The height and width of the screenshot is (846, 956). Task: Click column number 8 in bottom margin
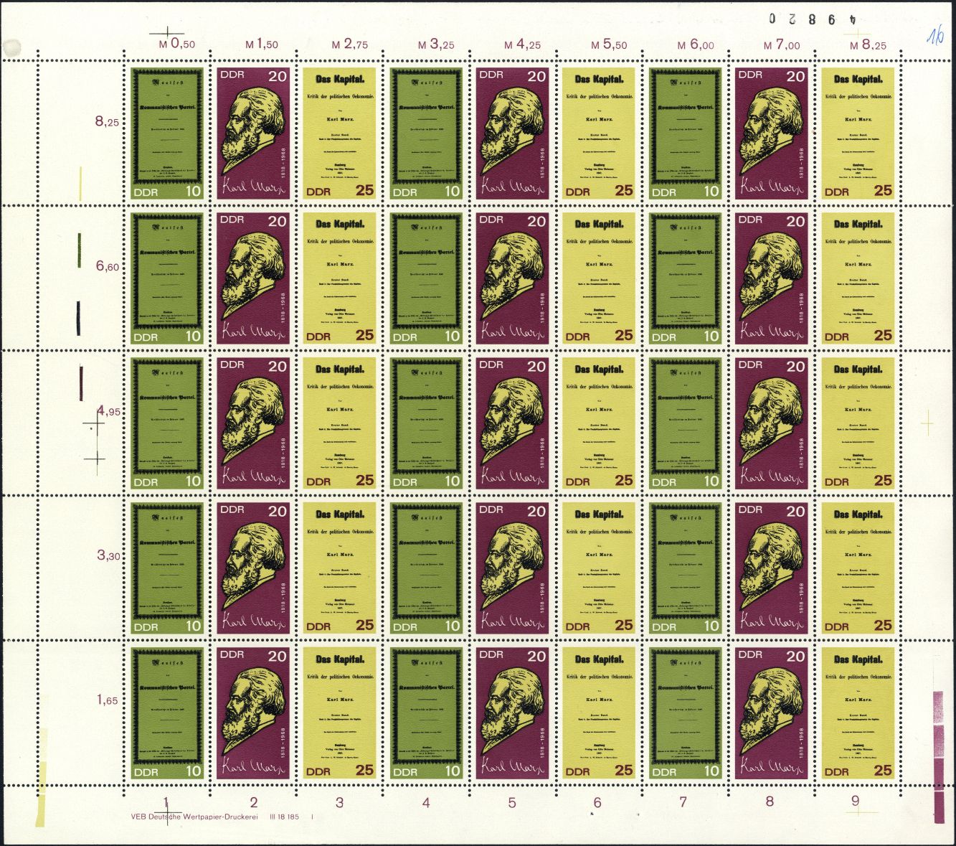770,802
